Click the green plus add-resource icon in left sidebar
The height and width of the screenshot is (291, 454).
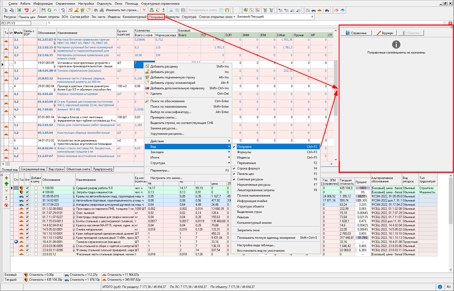6,178
